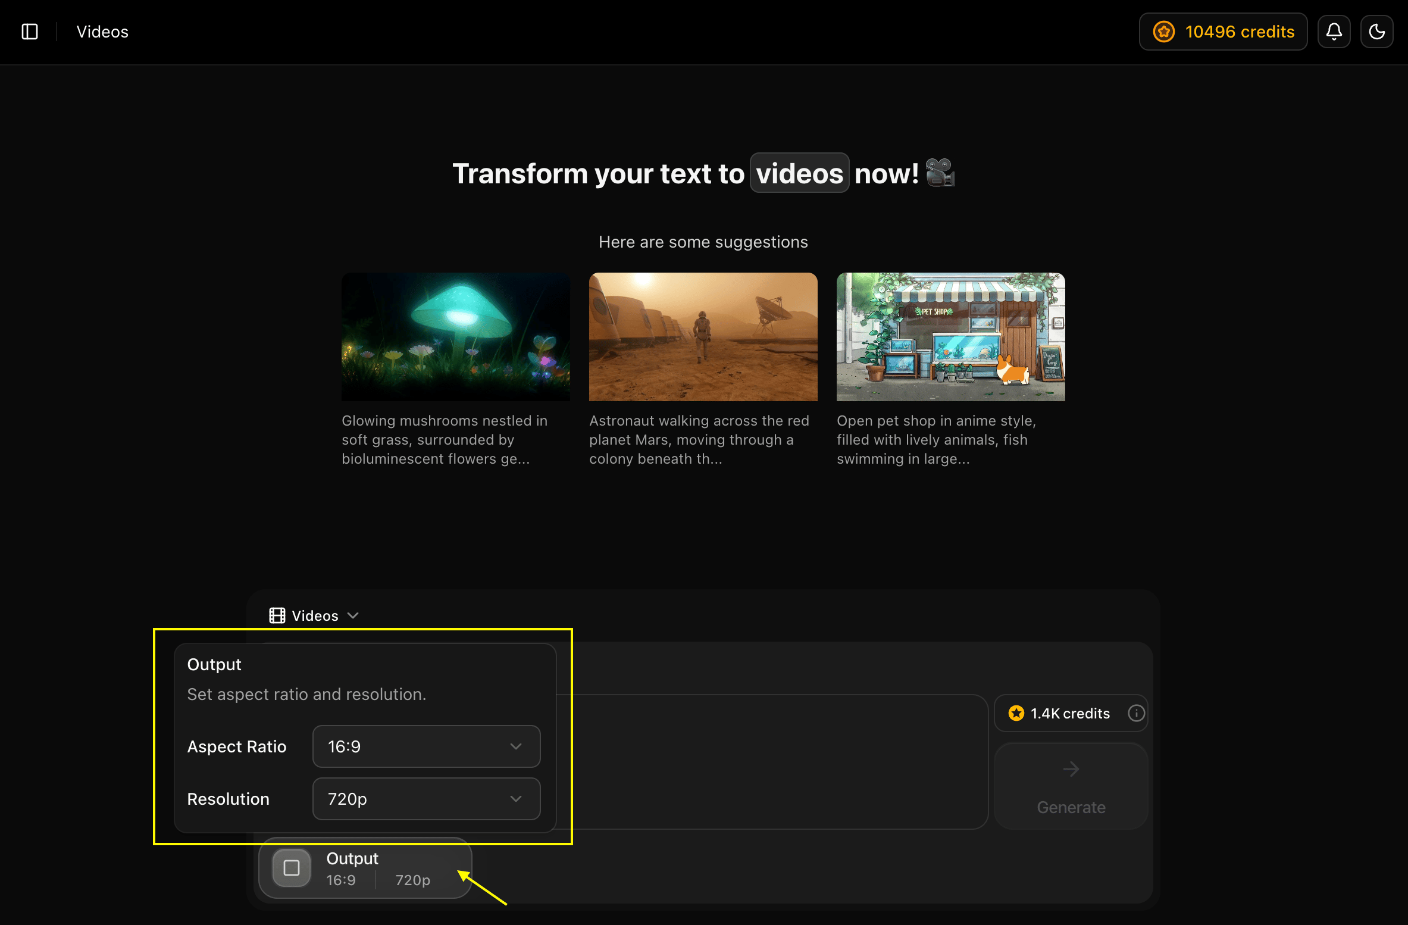Click the square icon on the Output button

[x=292, y=868]
